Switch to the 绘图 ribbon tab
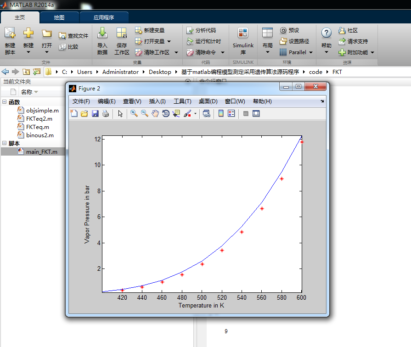 [x=59, y=17]
